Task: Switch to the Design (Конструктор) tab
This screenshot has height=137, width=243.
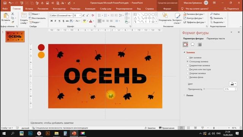Action: (59, 9)
